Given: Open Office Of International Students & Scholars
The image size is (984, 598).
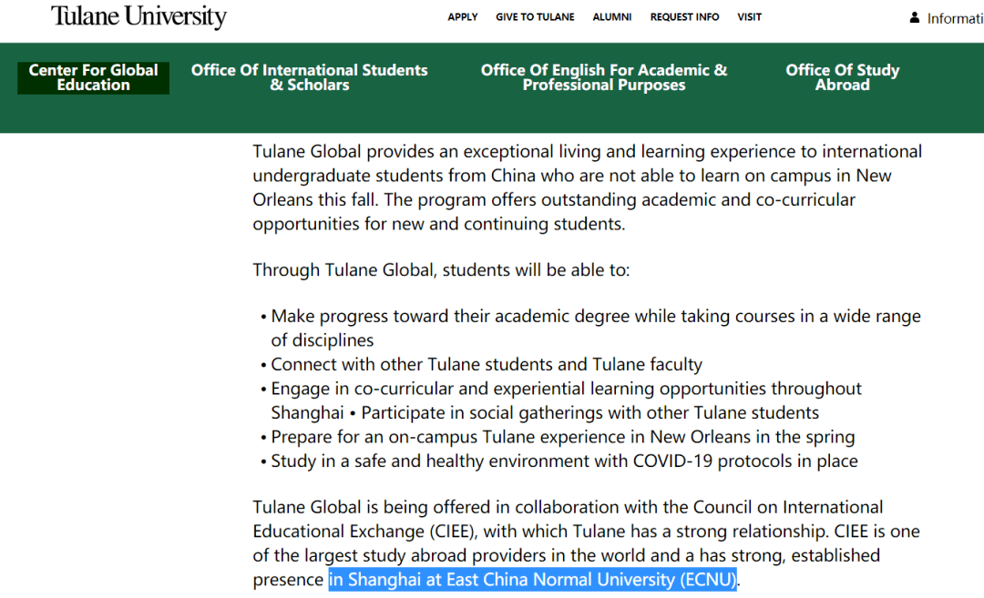Looking at the screenshot, I should coord(309,77).
